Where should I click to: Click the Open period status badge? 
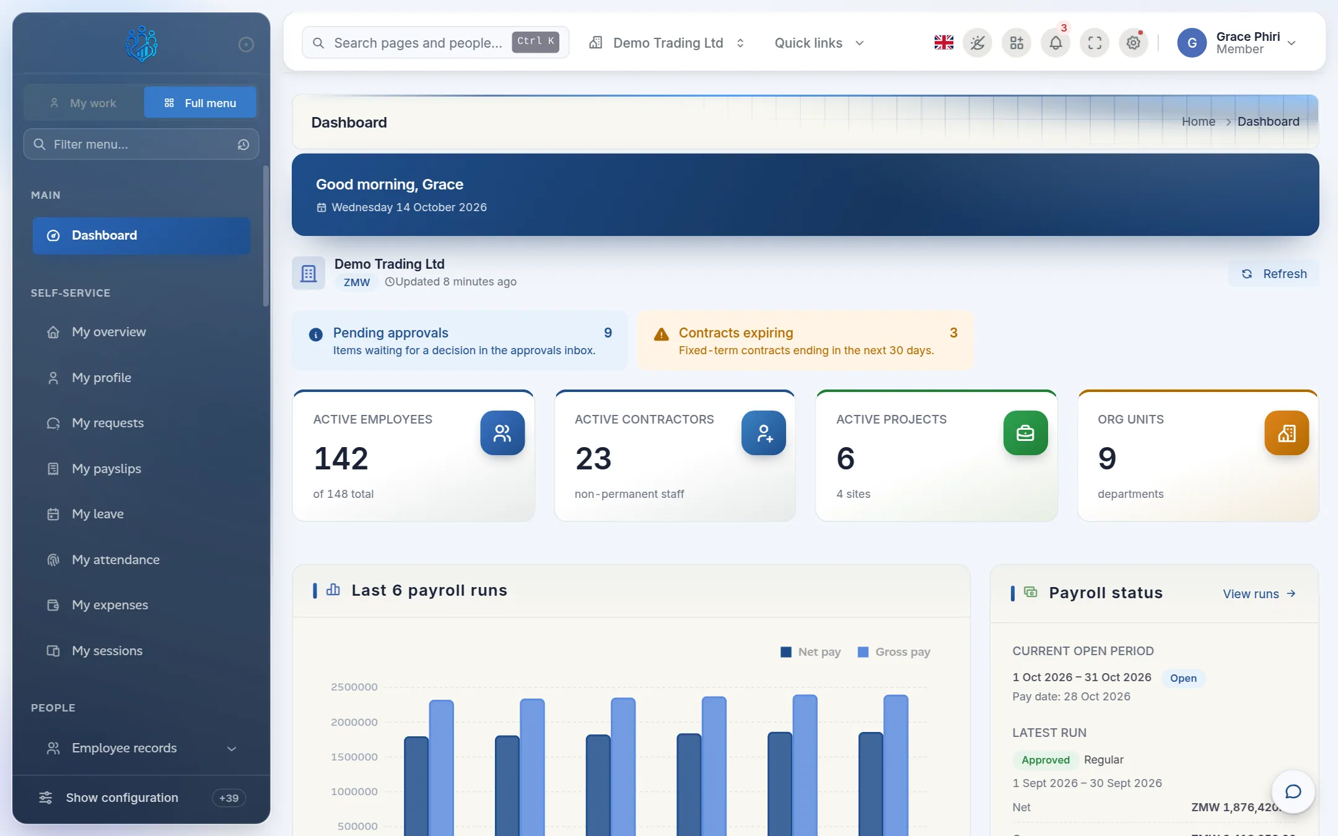[x=1183, y=678]
